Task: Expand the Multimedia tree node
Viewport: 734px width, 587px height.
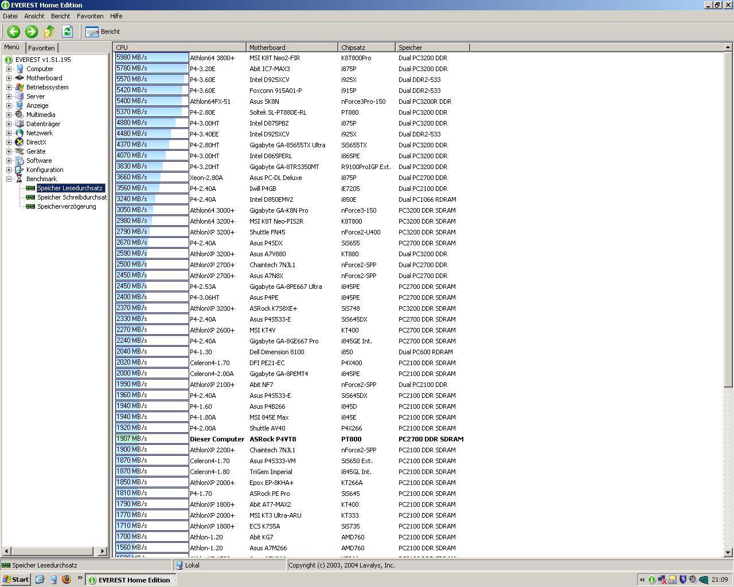Action: point(9,115)
